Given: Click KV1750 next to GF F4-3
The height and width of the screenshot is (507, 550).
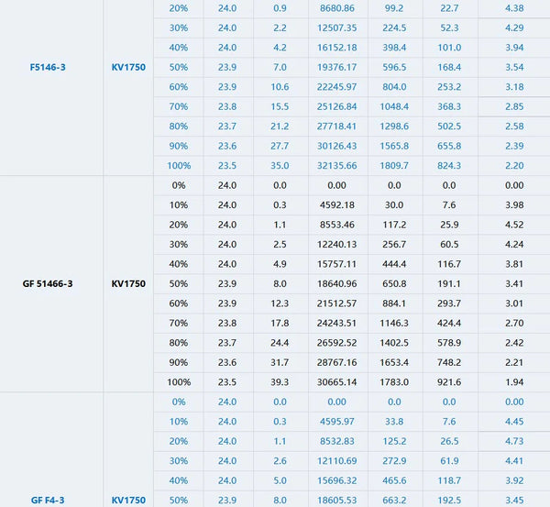Looking at the screenshot, I should 128,500.
